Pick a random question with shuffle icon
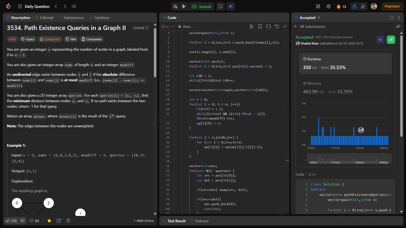Image resolution: width=406 pixels, height=228 pixels. click(74, 6)
